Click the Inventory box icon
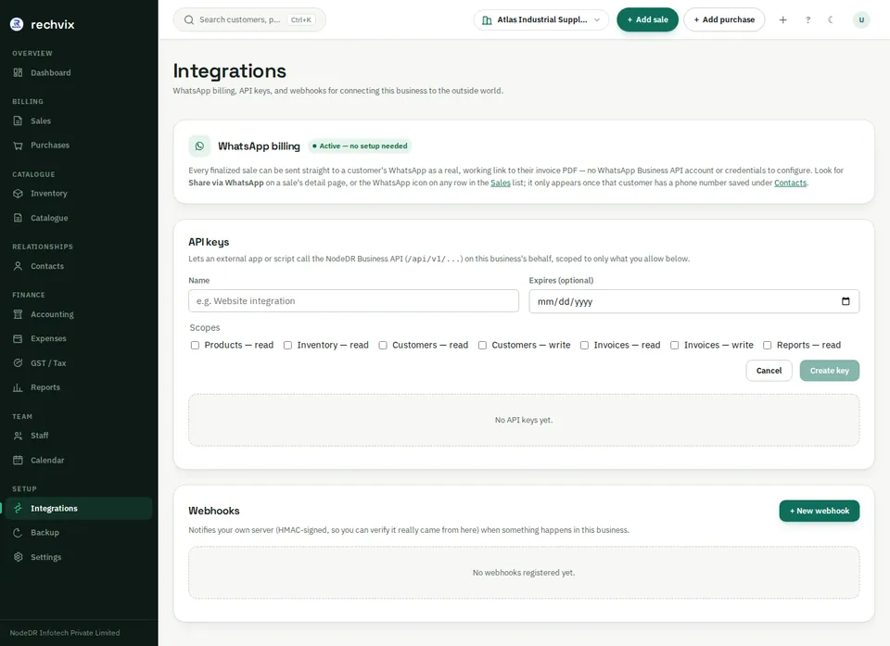This screenshot has width=890, height=646. coord(19,194)
